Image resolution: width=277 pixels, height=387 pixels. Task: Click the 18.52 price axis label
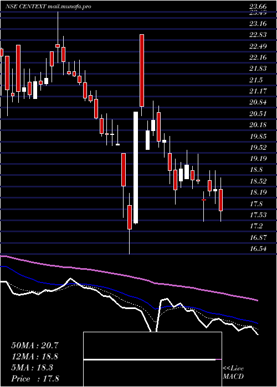click(x=258, y=181)
